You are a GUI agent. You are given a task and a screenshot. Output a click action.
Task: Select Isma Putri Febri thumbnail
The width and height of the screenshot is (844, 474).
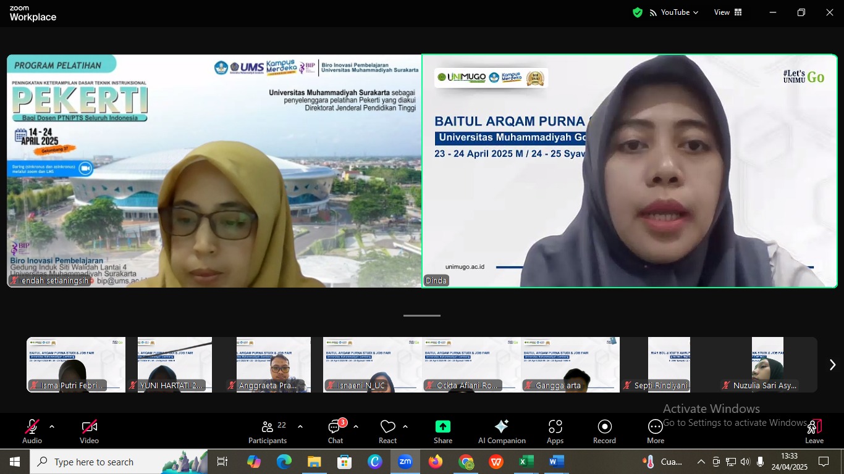[x=76, y=365]
